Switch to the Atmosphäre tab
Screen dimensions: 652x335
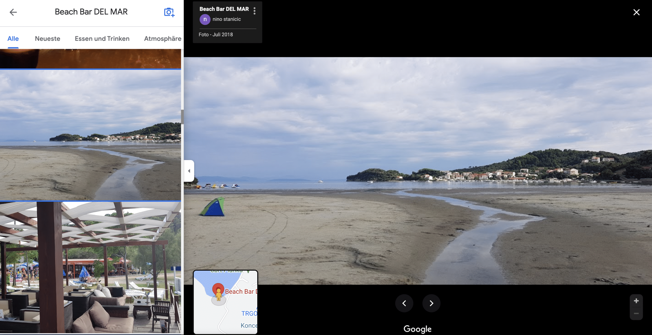pos(163,39)
